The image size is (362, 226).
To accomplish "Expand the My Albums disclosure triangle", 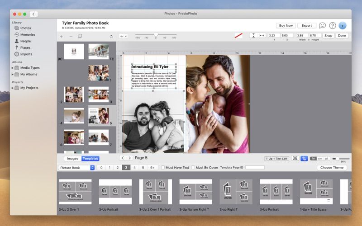I will tap(13, 74).
